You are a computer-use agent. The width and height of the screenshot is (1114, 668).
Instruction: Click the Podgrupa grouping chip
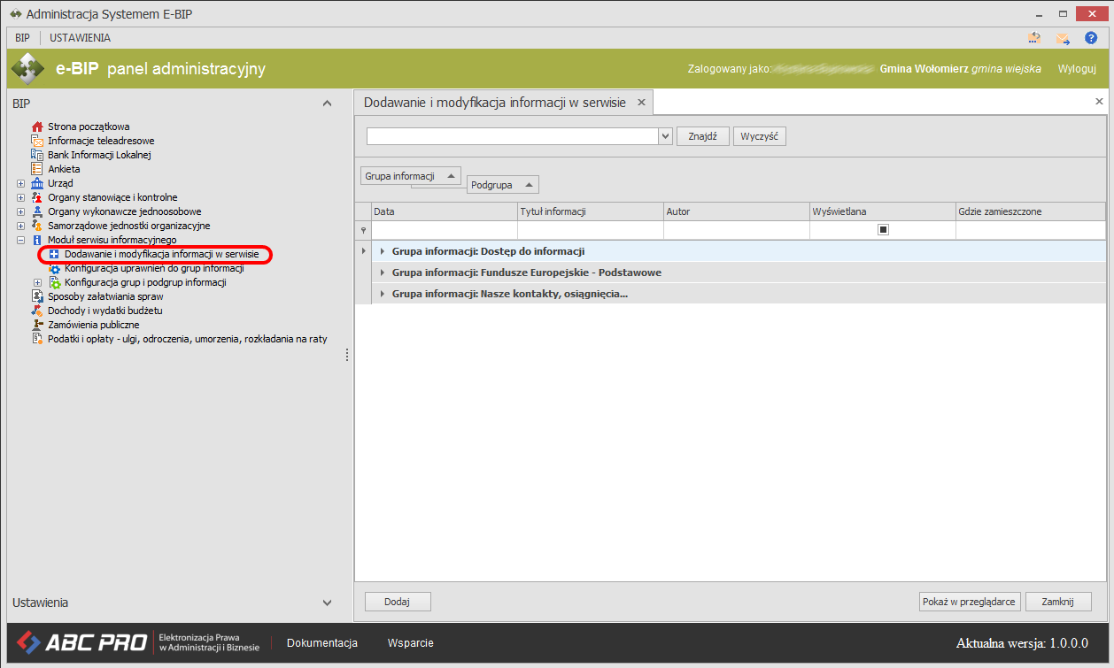[x=503, y=185]
